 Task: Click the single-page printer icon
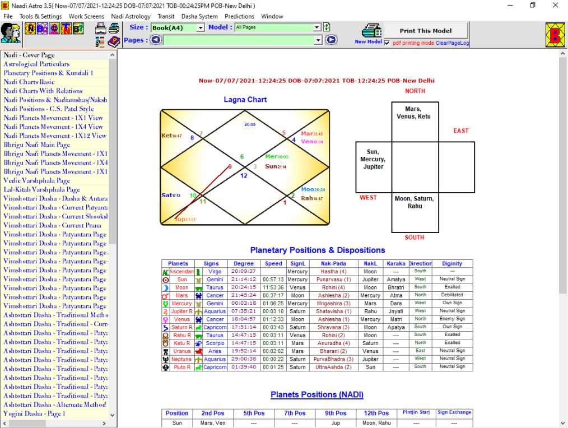(101, 28)
